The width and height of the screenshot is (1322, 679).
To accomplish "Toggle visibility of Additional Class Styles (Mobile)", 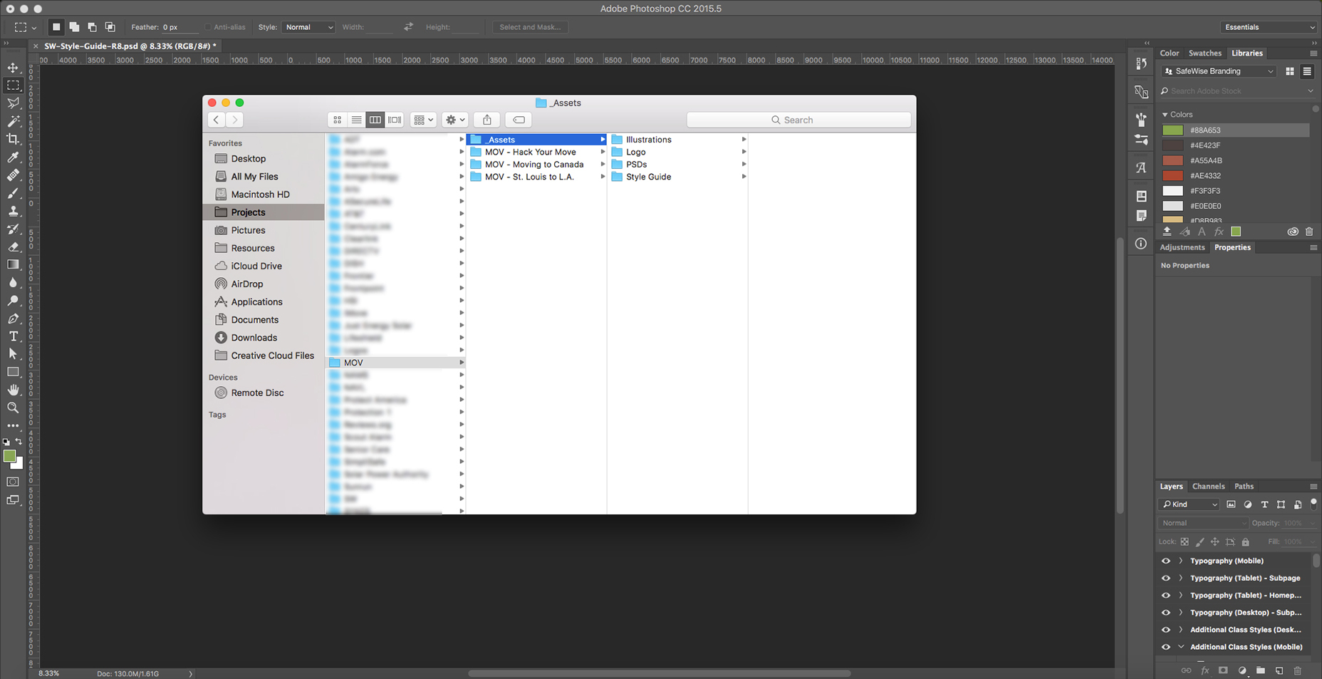I will point(1166,647).
